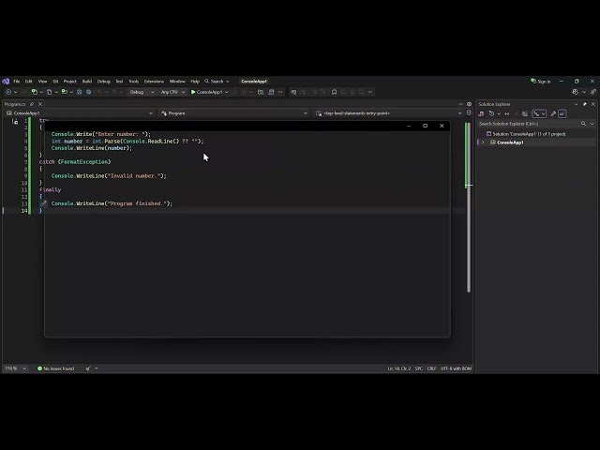
Task: Click the navigate backward toolbar icon
Action: (8, 92)
